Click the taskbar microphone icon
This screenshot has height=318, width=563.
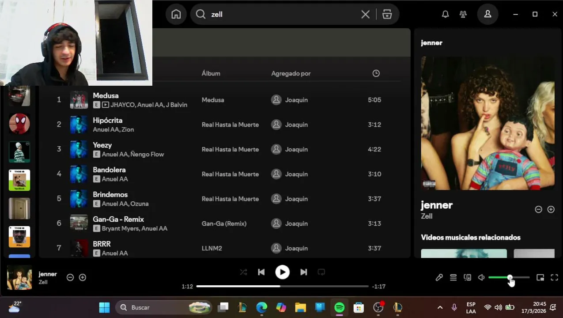point(454,307)
